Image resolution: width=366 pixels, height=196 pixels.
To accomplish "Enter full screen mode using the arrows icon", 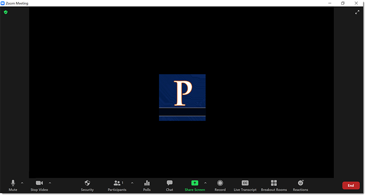I will (357, 12).
